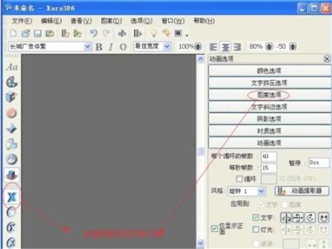The image size is (332, 249).
Task: Expand the 风格 旋转 1 dropdown
Action: [x=261, y=191]
